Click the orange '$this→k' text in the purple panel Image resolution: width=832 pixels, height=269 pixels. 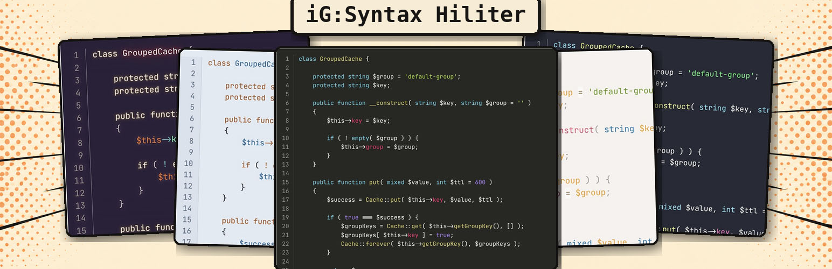(156, 140)
